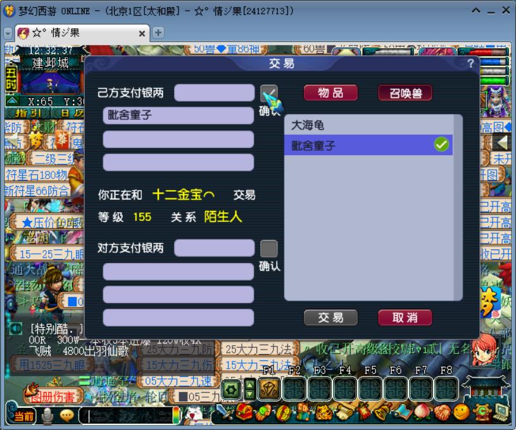Click the red-green round shield icon
Viewport: 516px width, 430px height.
(284, 412)
